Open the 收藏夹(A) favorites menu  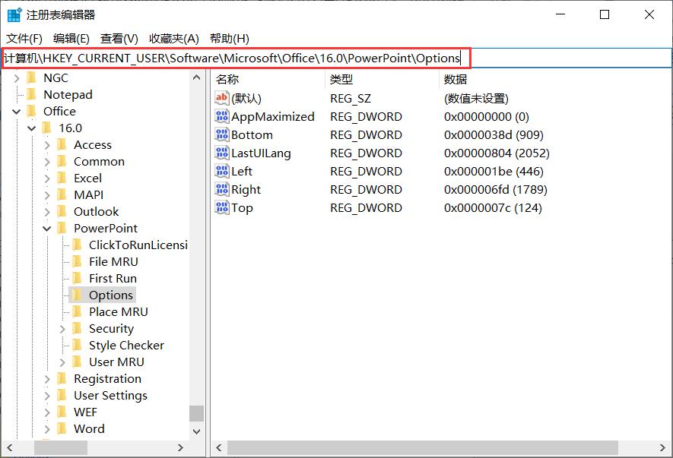point(173,38)
